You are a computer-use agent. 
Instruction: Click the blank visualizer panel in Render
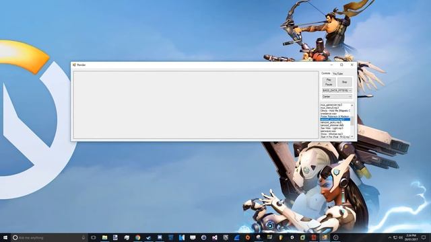(196, 105)
